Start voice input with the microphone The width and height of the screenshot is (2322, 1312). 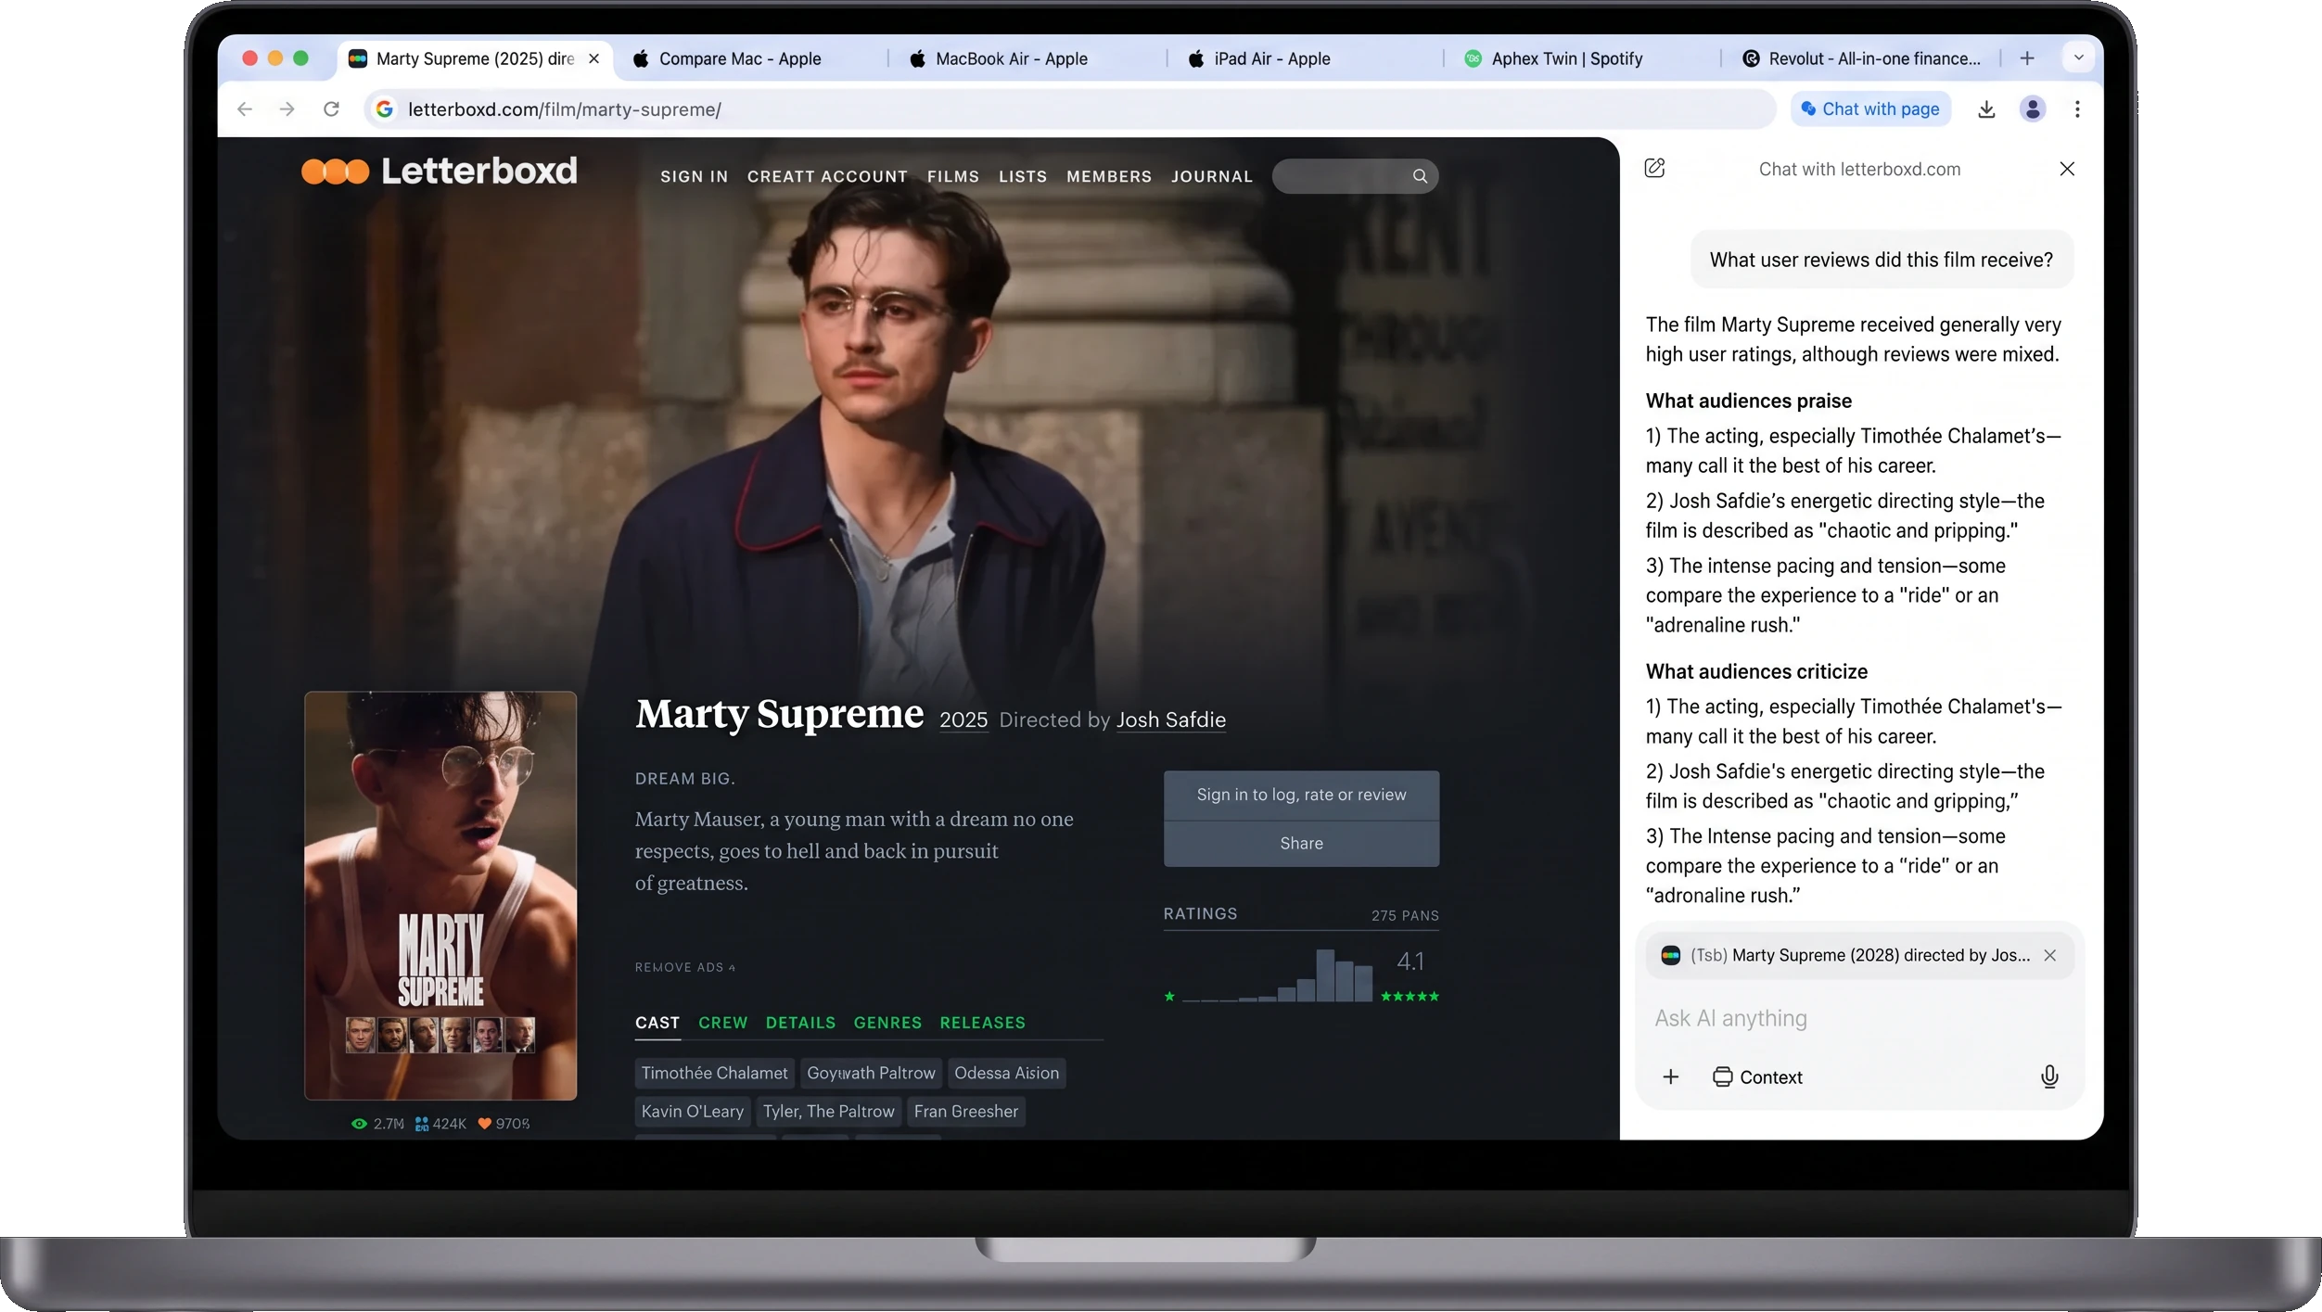coord(2050,1076)
